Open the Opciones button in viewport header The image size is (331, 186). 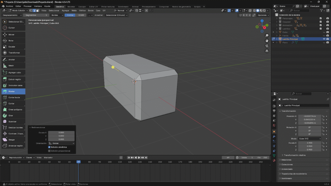[x=263, y=15]
